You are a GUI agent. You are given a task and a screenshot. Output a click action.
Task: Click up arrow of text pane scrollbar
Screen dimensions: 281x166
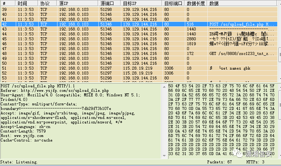(164, 87)
